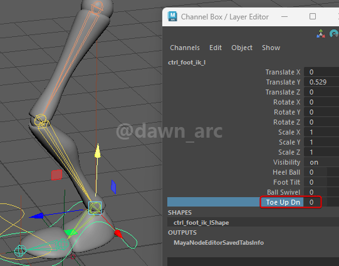Click the Scale X value field
The width and height of the screenshot is (339, 266).
click(321, 132)
